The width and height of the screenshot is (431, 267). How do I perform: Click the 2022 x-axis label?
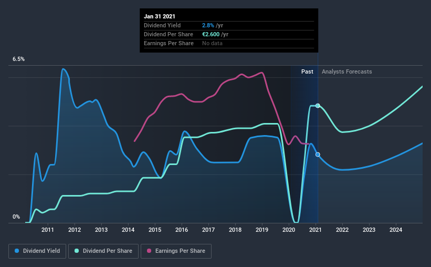[x=342, y=230]
